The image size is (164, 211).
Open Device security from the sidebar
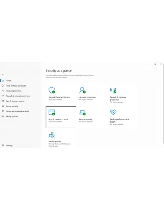tap(12, 106)
